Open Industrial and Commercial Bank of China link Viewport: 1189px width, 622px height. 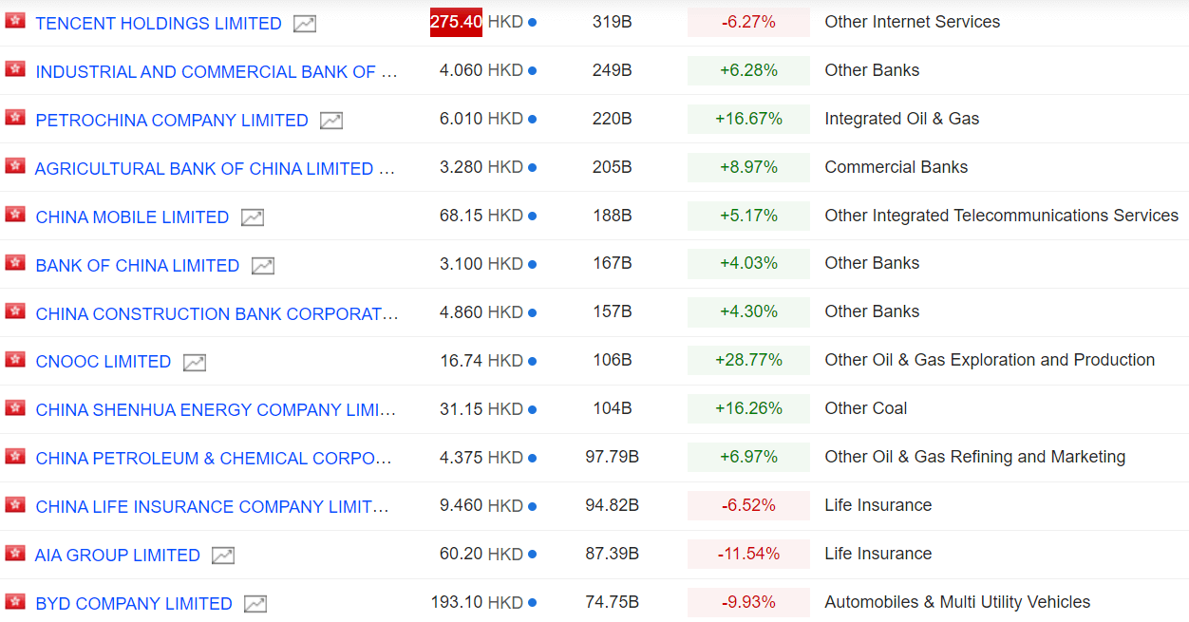click(x=217, y=72)
